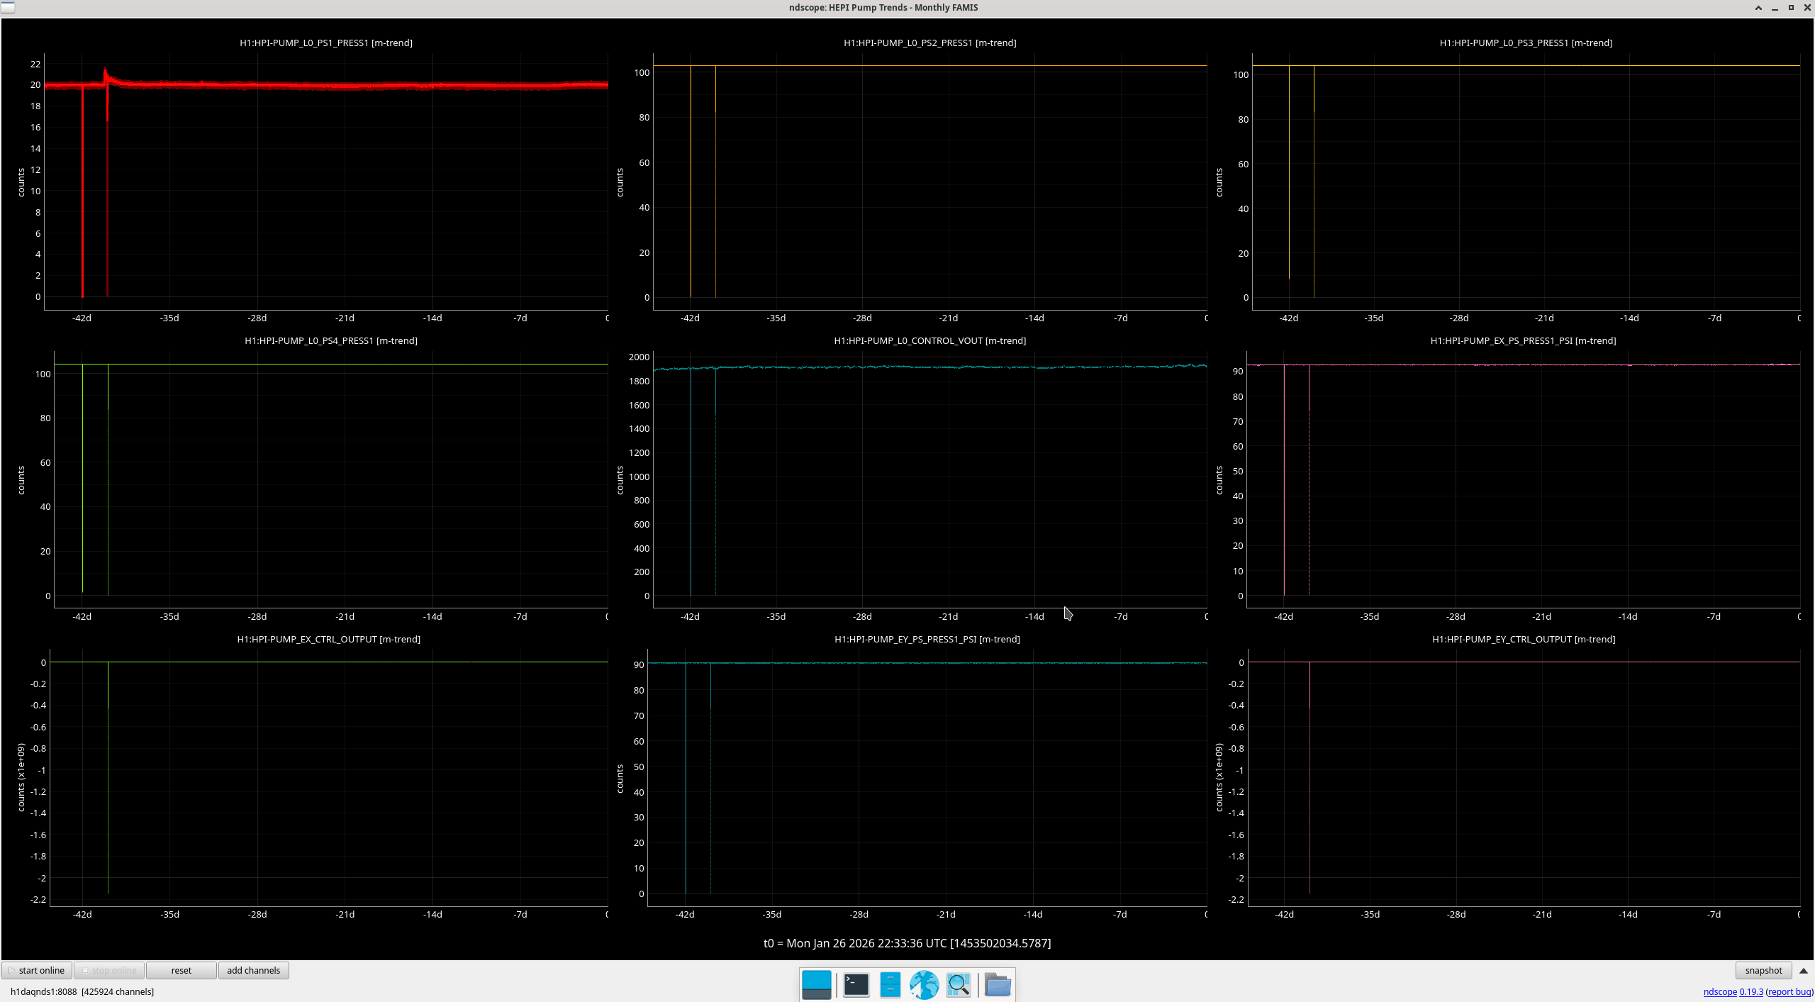Click the t0 timestamp label
The image size is (1815, 1002).
point(907,943)
